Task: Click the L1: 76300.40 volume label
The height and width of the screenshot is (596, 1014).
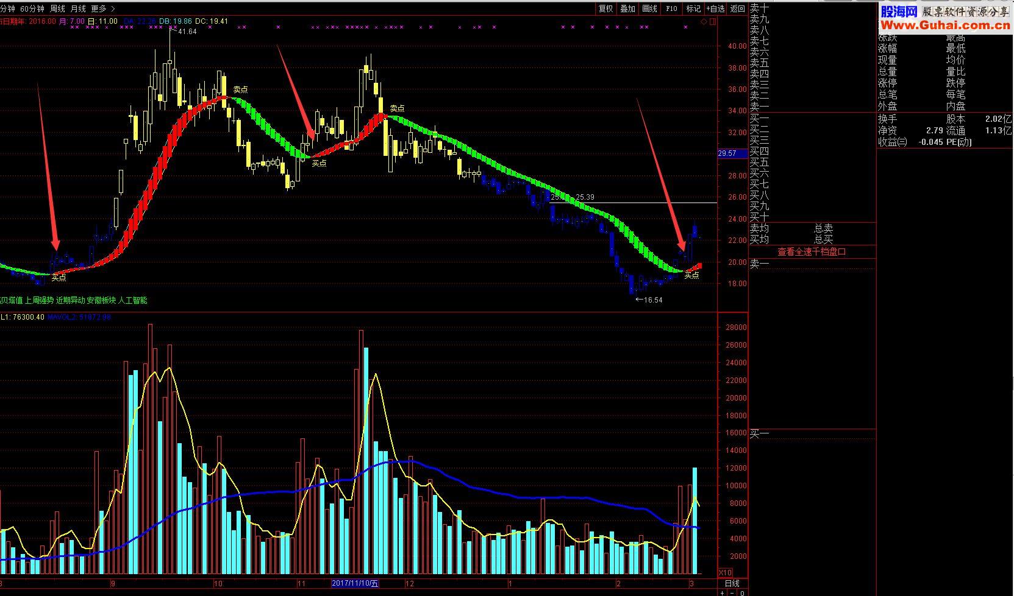Action: point(23,317)
